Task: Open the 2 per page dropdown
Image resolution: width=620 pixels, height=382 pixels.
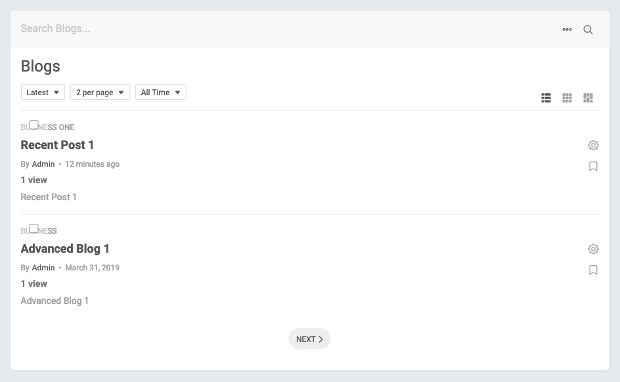Action: pos(100,93)
